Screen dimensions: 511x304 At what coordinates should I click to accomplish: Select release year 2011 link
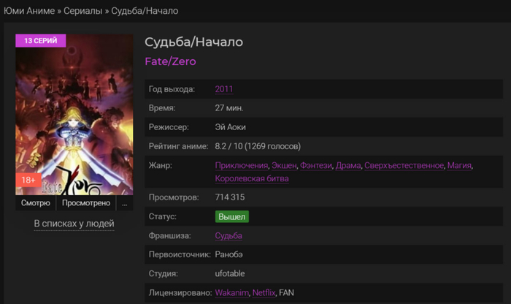click(224, 89)
